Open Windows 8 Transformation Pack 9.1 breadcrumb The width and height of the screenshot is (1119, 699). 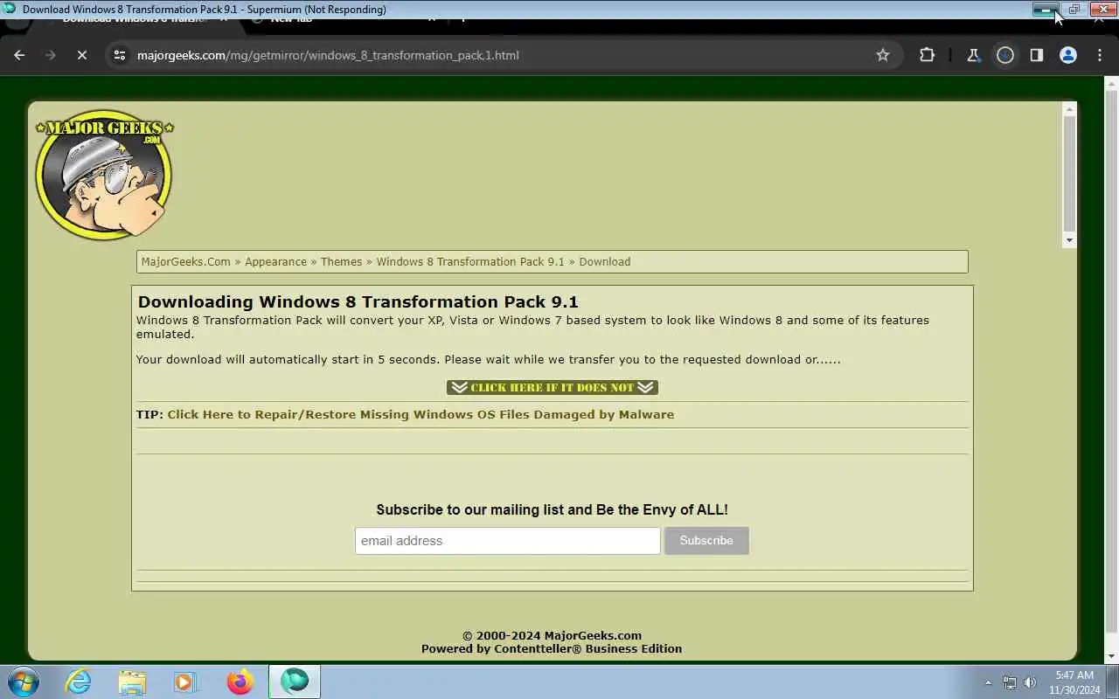[470, 261]
